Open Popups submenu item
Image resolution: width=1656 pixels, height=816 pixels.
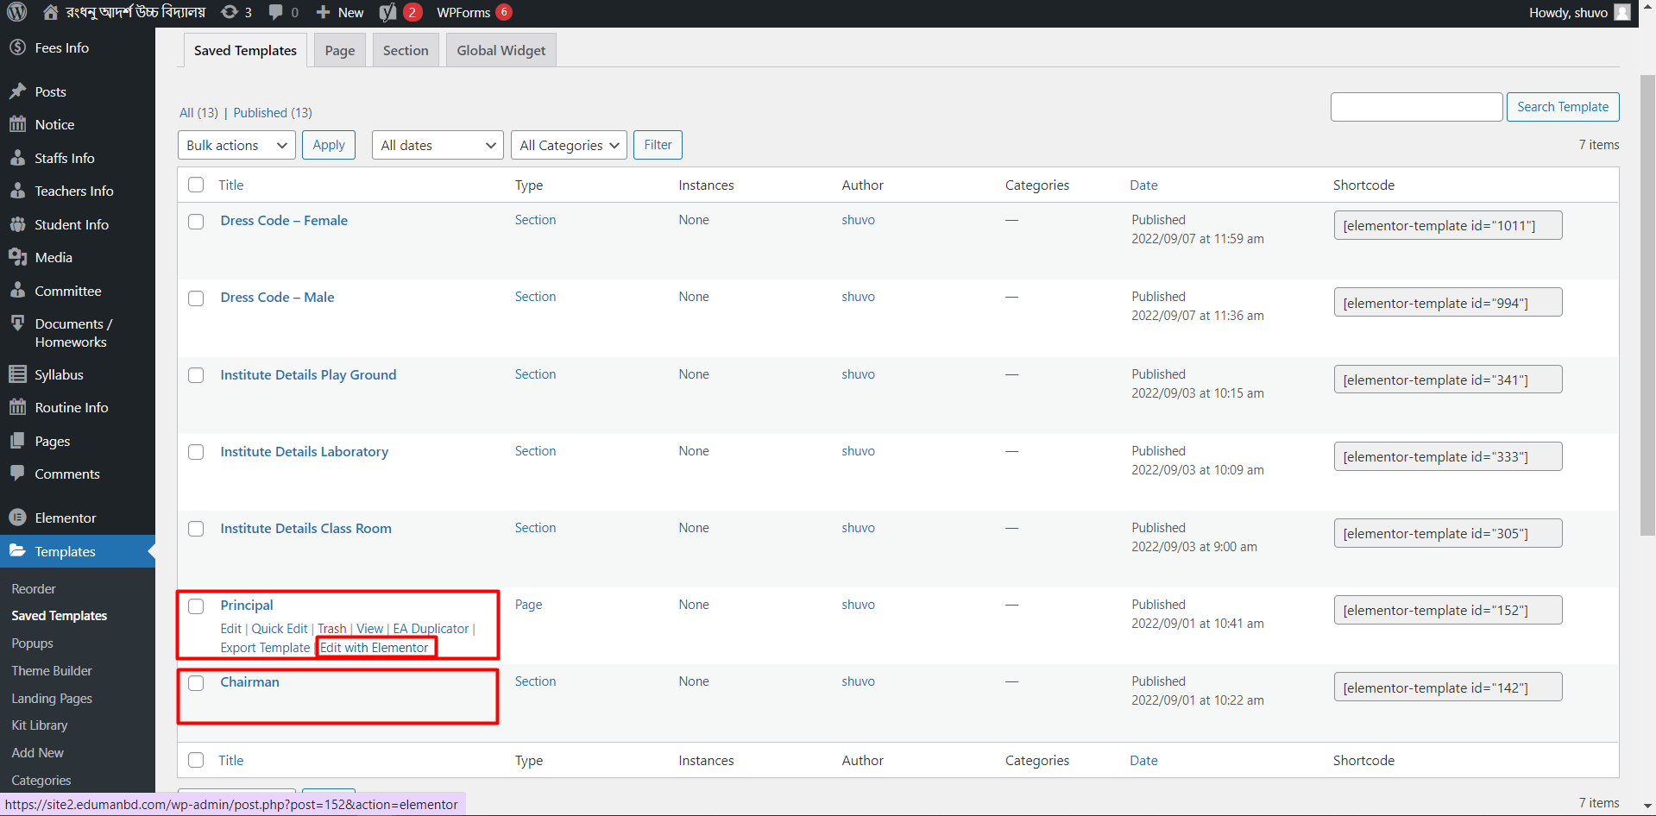[x=33, y=643]
